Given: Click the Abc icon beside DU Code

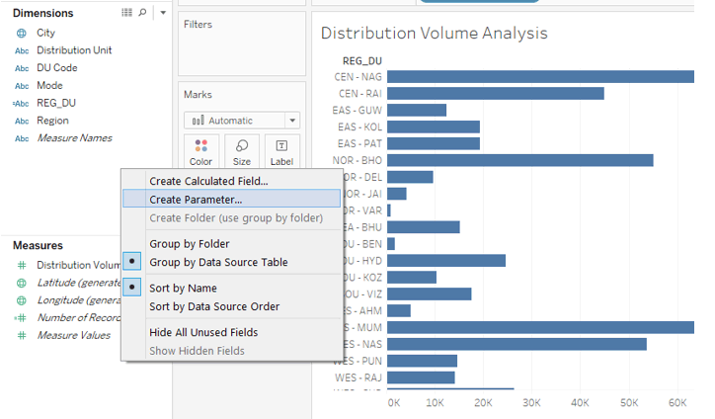Looking at the screenshot, I should [x=22, y=68].
